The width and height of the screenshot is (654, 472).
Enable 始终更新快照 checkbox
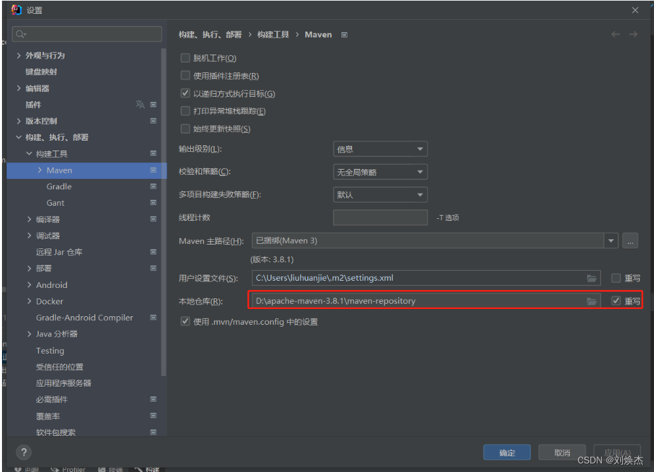(185, 129)
